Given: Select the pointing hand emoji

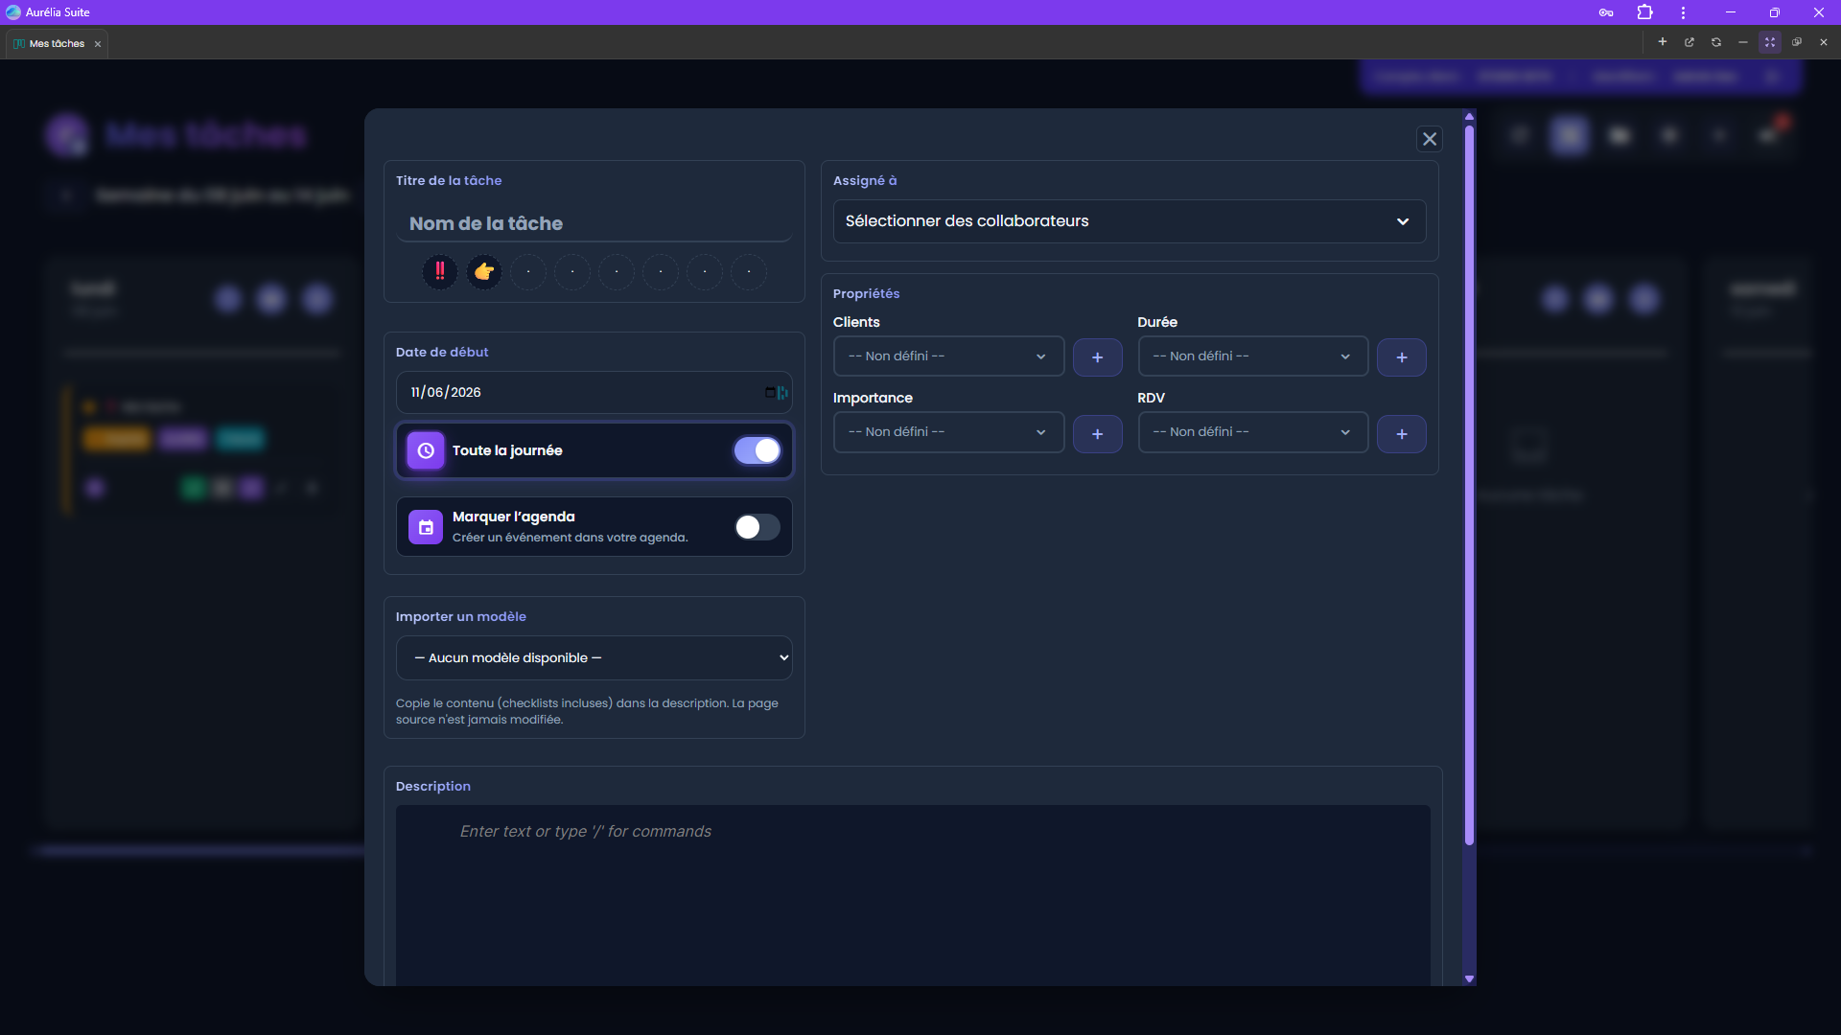Looking at the screenshot, I should pyautogui.click(x=484, y=272).
